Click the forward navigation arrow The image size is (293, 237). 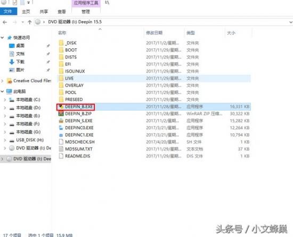(15, 22)
